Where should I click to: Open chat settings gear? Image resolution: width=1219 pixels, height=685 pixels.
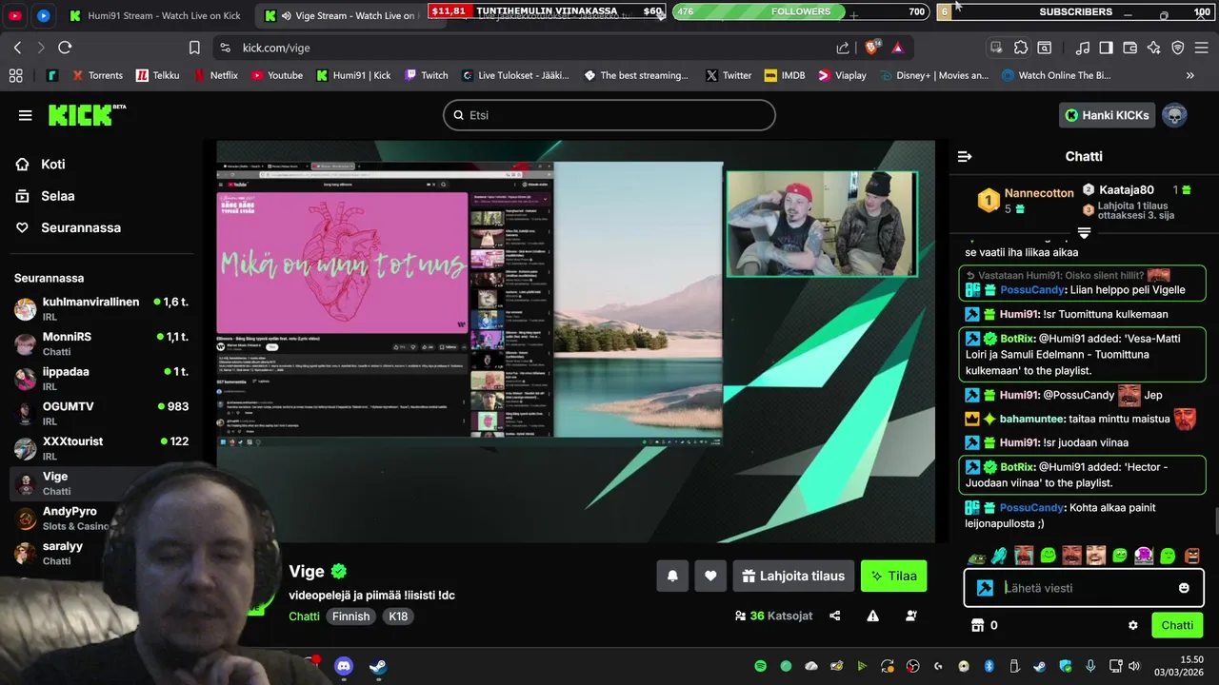click(1132, 625)
